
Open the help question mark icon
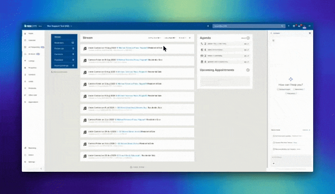tap(288, 26)
